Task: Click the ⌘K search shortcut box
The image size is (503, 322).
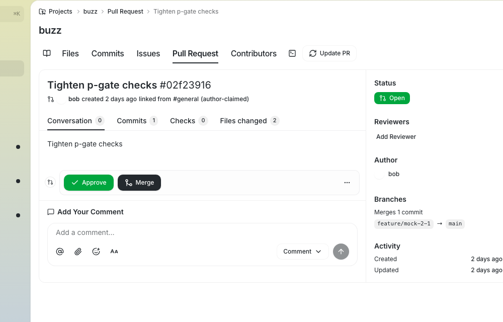Action: coord(12,14)
